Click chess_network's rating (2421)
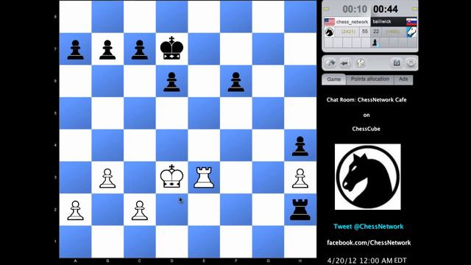This screenshot has height=265, width=471. pyautogui.click(x=348, y=32)
